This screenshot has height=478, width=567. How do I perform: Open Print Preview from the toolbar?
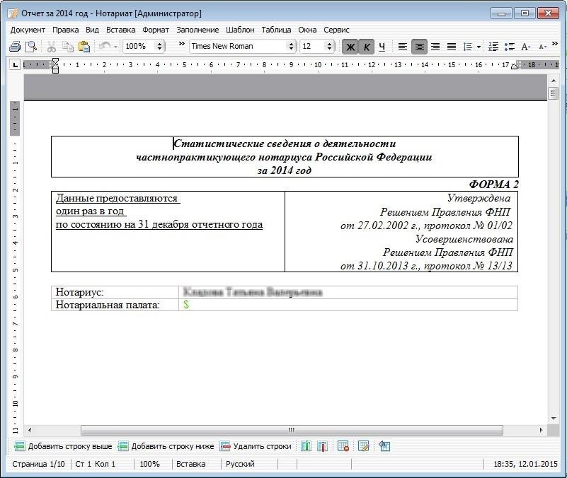pos(31,46)
